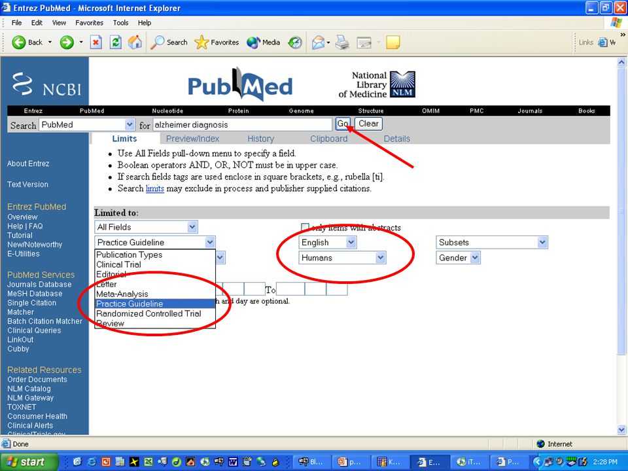Image resolution: width=628 pixels, height=471 pixels.
Task: Open the Clinical Queries sidebar link
Action: [34, 330]
